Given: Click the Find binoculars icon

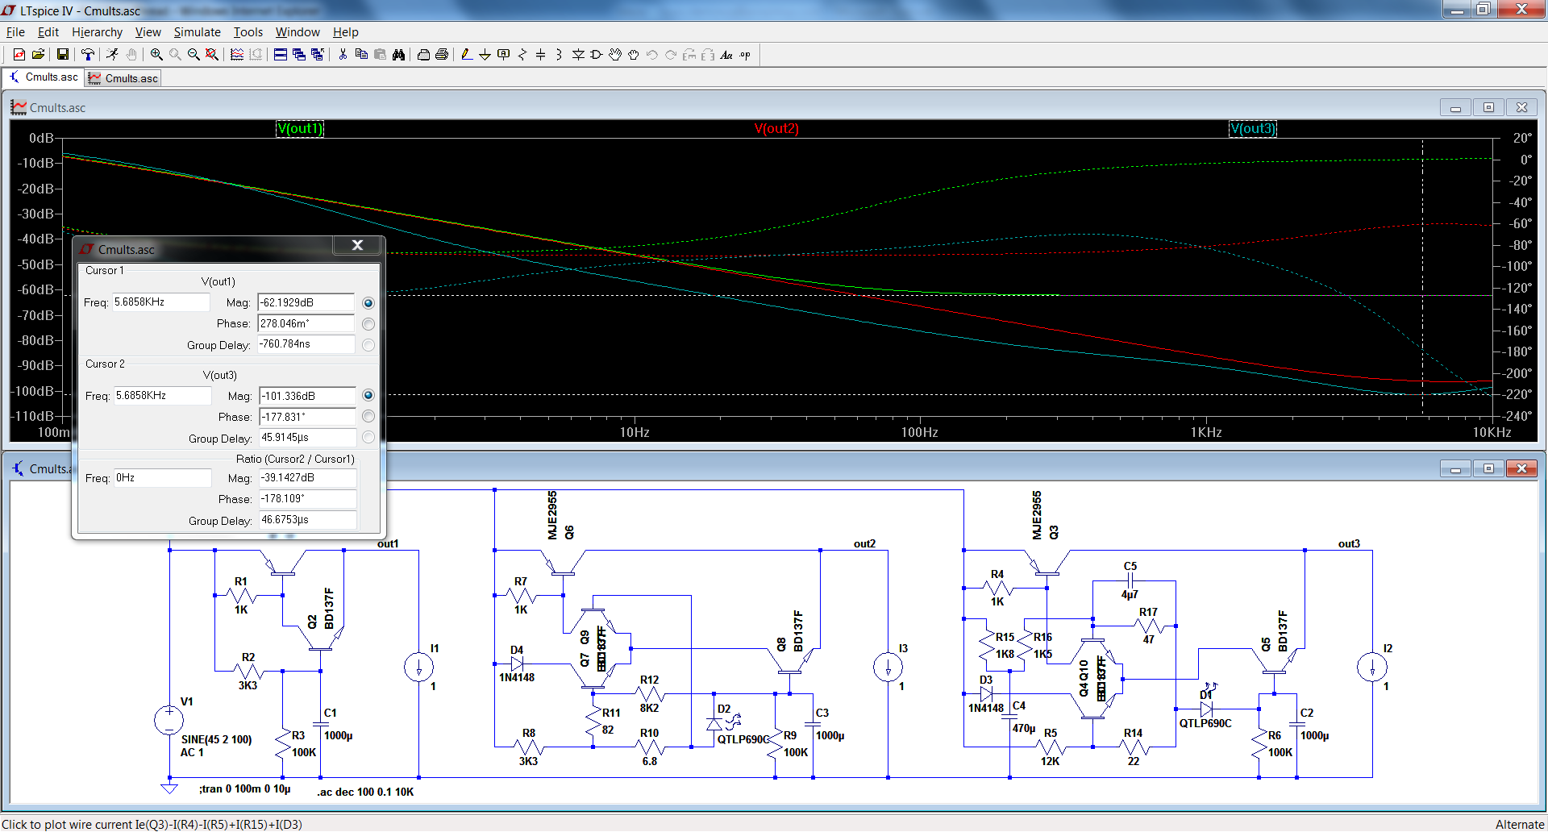Looking at the screenshot, I should point(398,55).
